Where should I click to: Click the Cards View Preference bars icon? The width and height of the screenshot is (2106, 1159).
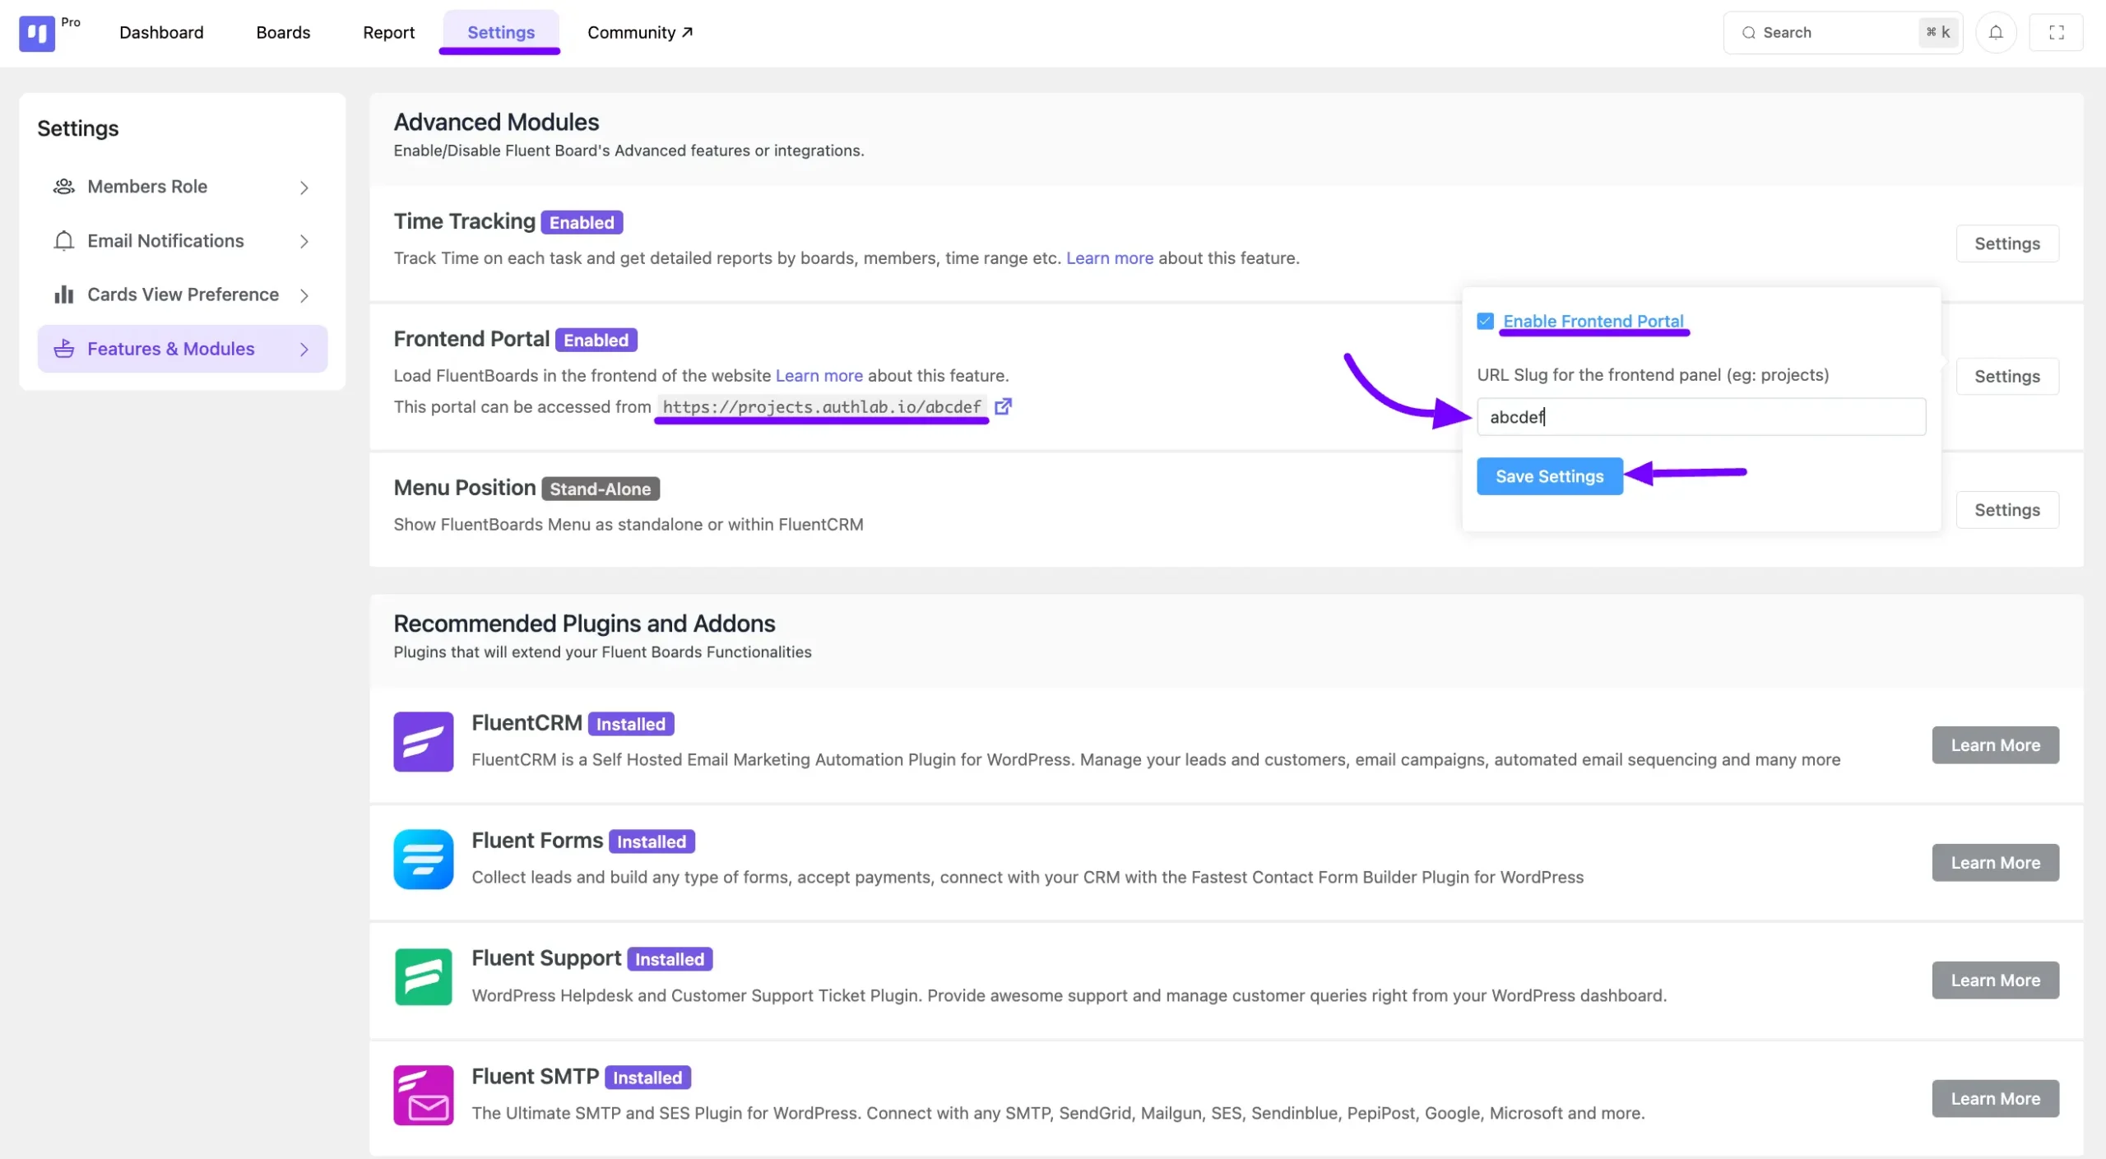(63, 294)
